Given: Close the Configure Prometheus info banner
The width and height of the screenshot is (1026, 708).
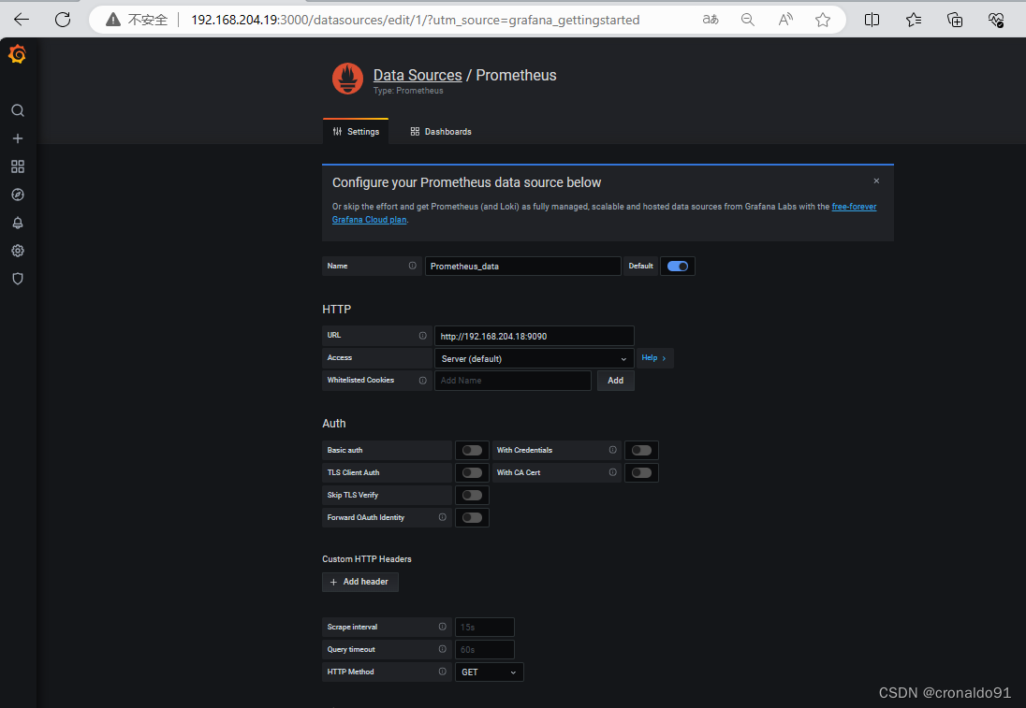Looking at the screenshot, I should (876, 181).
